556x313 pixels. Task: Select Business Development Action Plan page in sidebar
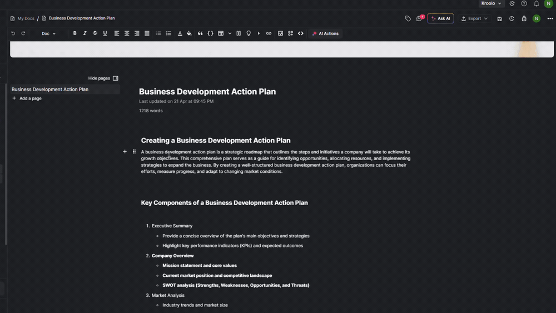click(50, 90)
